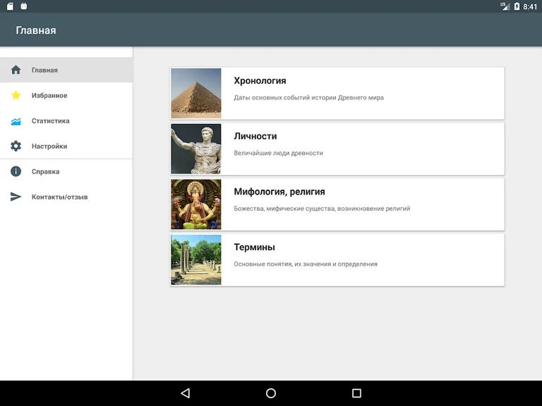
Task: Click the yellow star Избранное icon
Action: 16,95
